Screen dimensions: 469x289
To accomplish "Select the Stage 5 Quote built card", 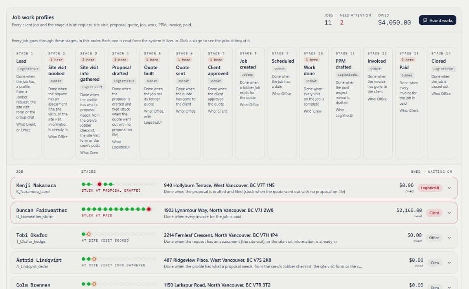I will [x=154, y=103].
